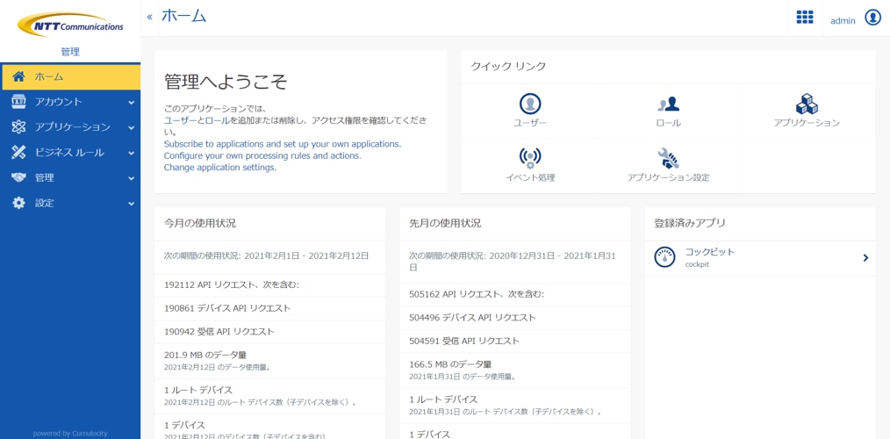Open アプリケーション設定 quick link wrench icon

click(x=668, y=158)
